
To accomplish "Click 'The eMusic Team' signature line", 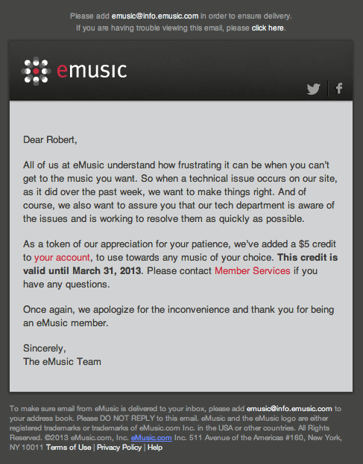I will [62, 362].
